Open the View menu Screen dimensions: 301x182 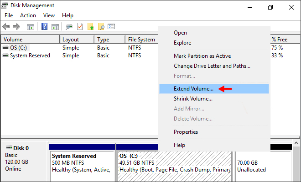click(x=49, y=15)
